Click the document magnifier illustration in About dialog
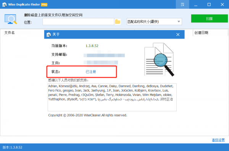The height and width of the screenshot is (151, 229). (x=159, y=59)
